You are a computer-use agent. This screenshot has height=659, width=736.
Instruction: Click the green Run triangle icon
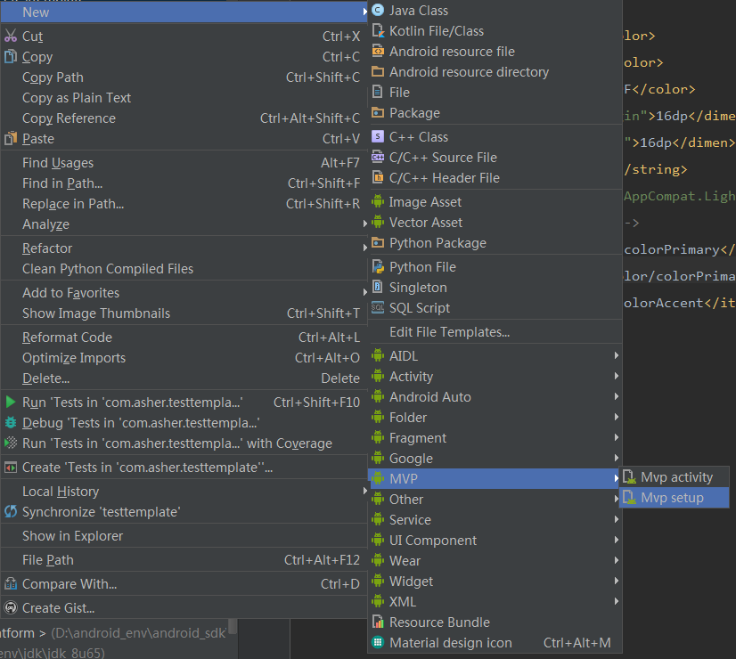click(x=11, y=402)
